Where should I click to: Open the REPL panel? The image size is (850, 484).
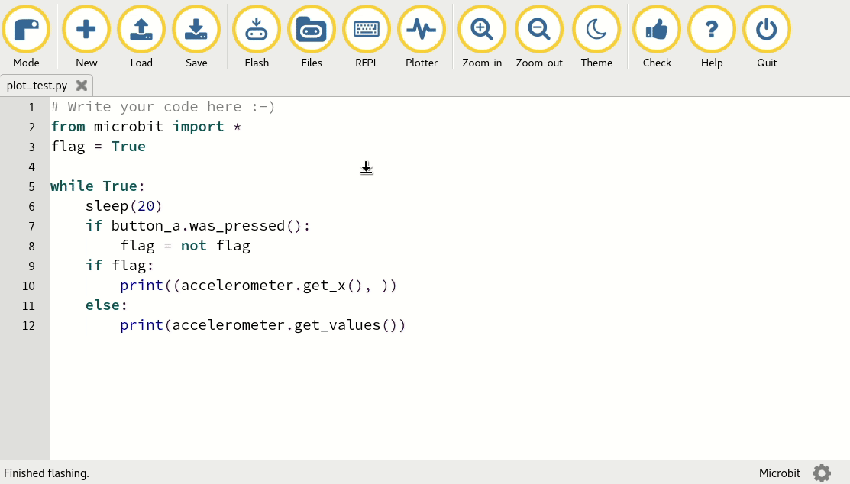367,31
